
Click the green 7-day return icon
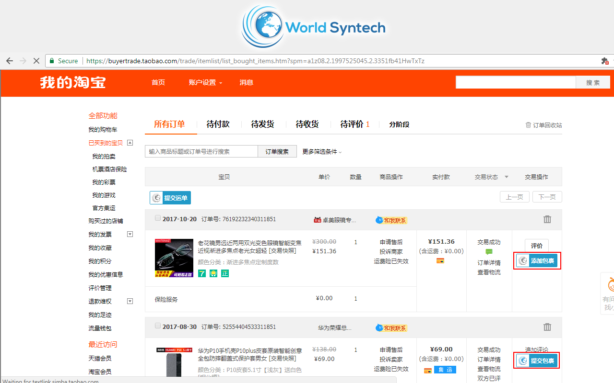201,273
